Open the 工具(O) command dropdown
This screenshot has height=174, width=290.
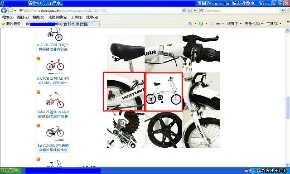[274, 24]
